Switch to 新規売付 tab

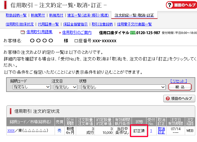56,15
